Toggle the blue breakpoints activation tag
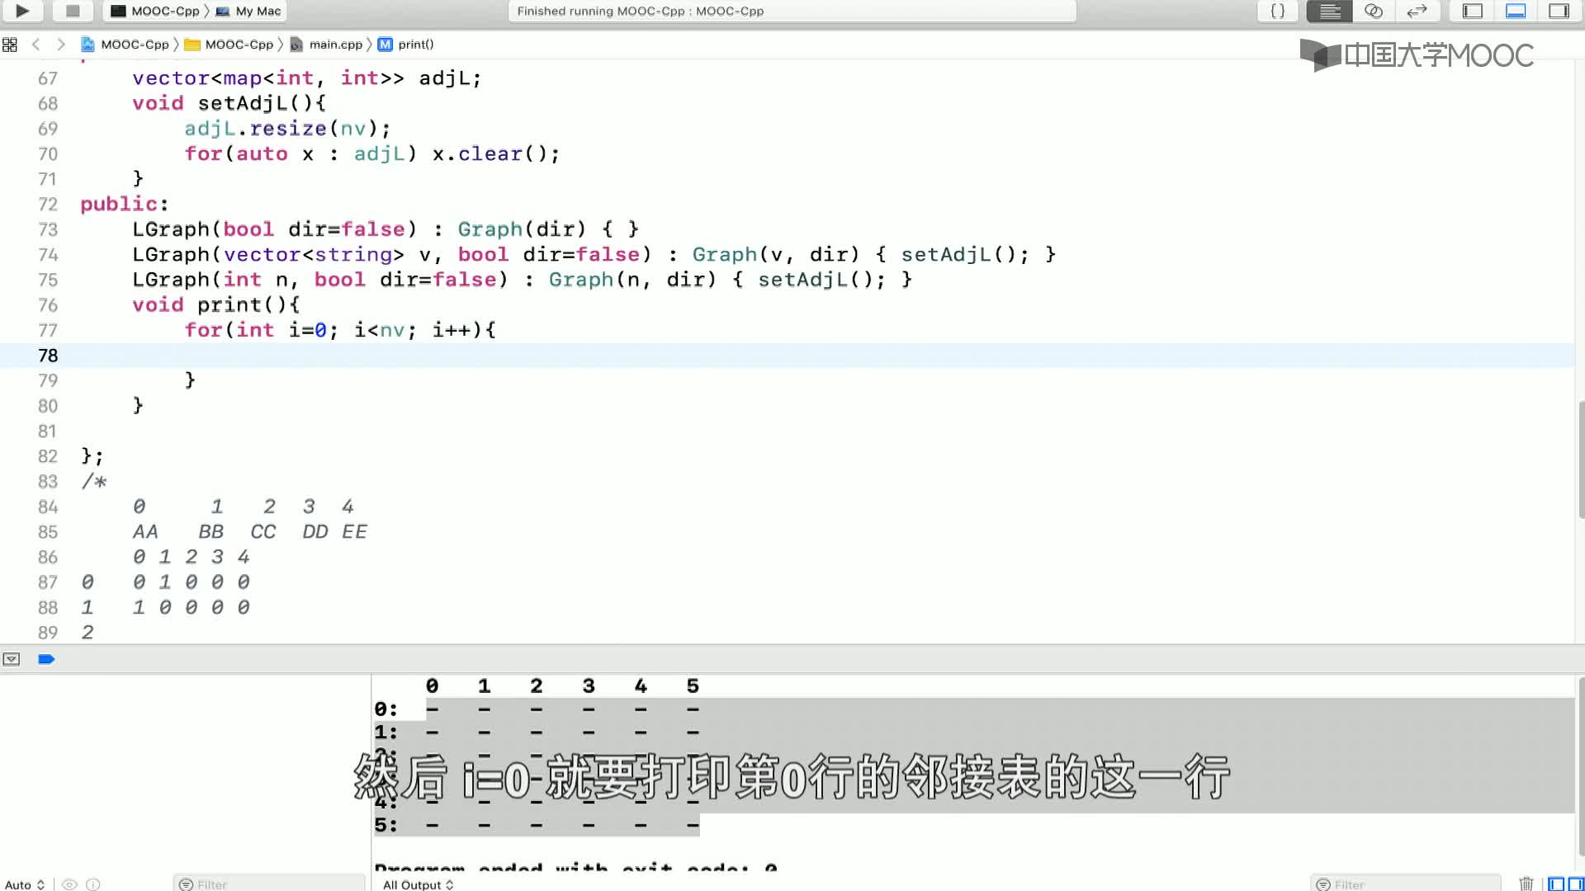 [x=46, y=659]
